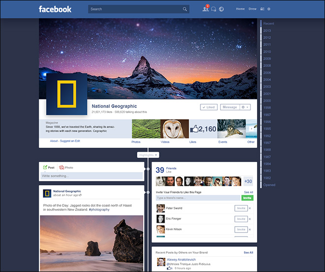Viewport: 325px width, 272px height.
Task: Click the Facebook logo
Action: (55, 9)
